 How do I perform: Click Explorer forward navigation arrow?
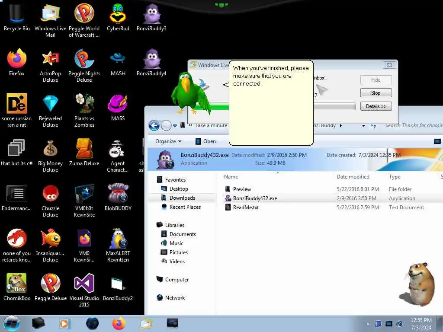(167, 125)
